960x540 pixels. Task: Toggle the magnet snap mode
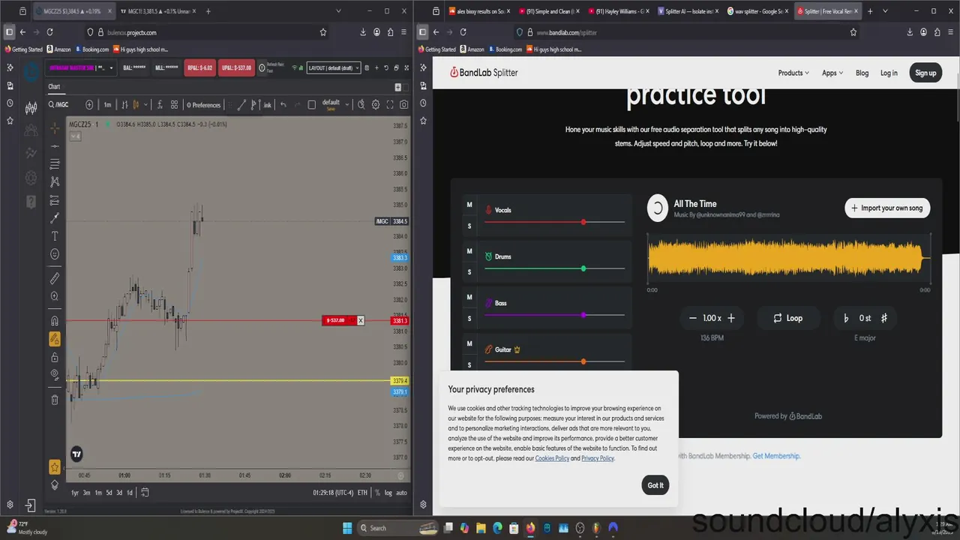coord(55,321)
